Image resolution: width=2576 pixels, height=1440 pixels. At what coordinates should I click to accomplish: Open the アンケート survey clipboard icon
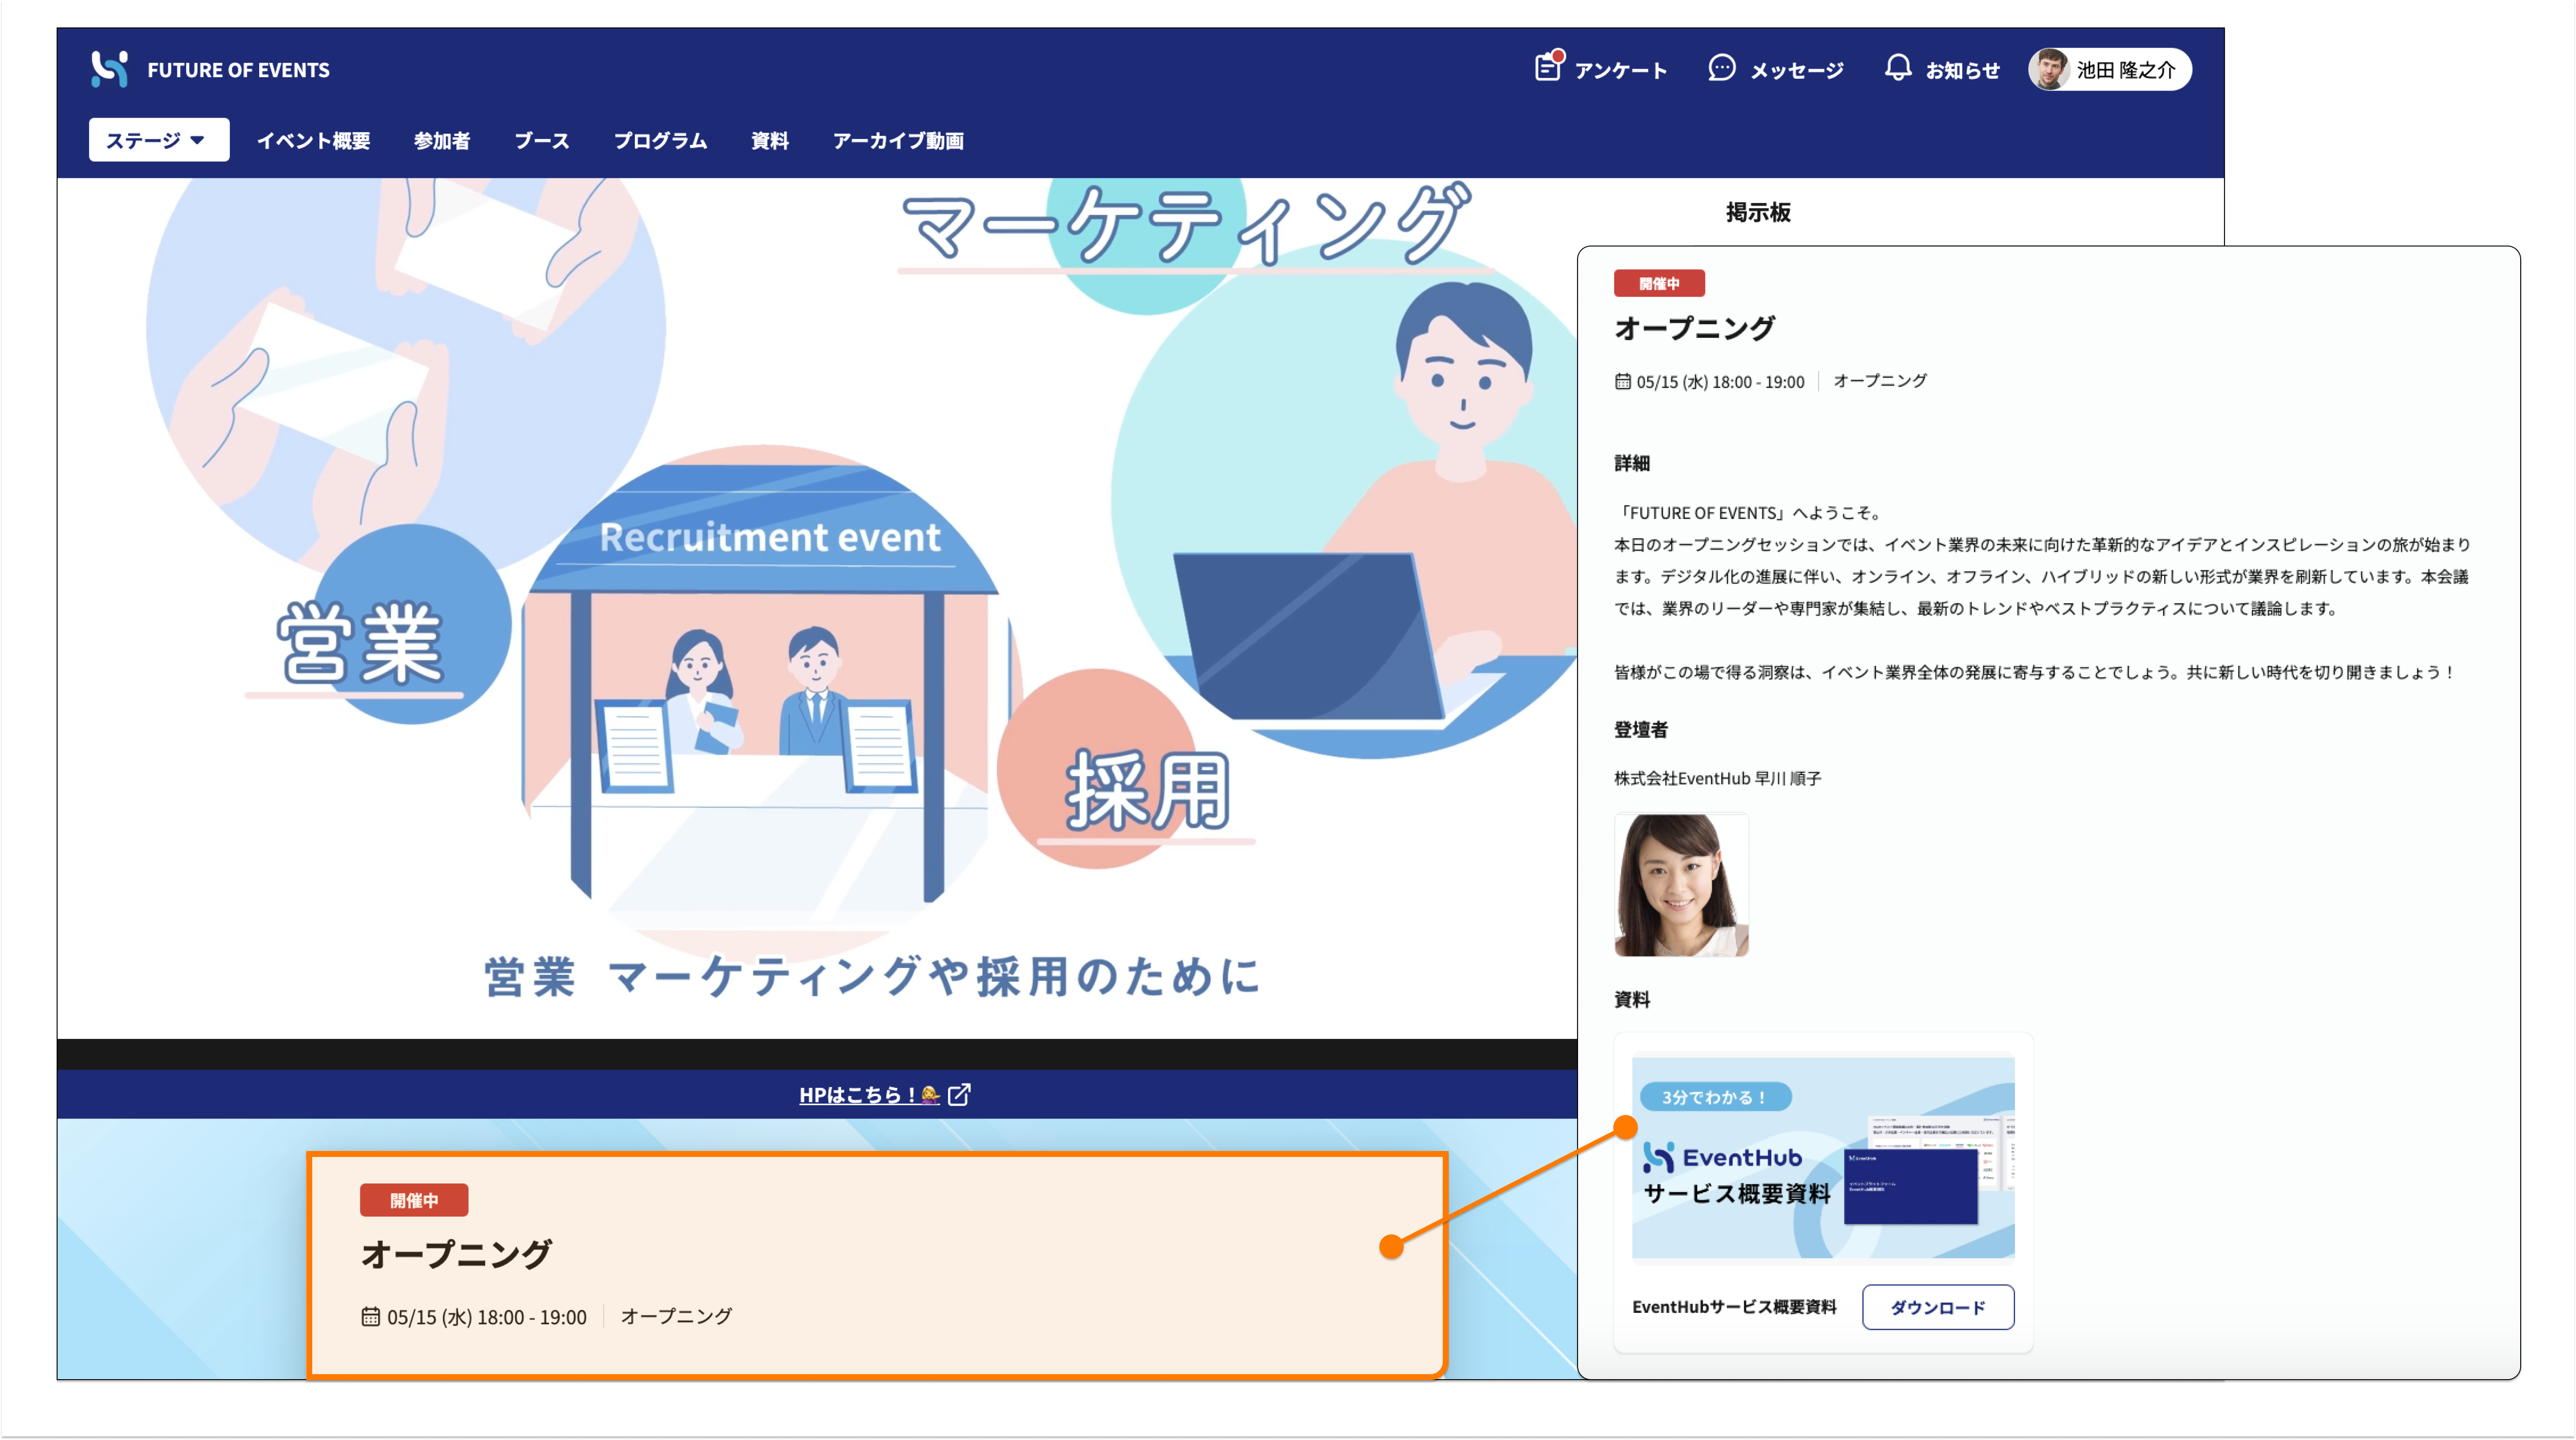1548,67
